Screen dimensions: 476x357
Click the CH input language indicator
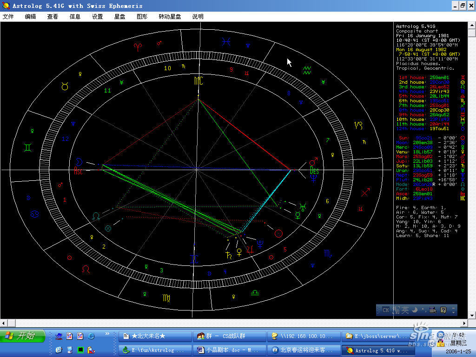[385, 310]
